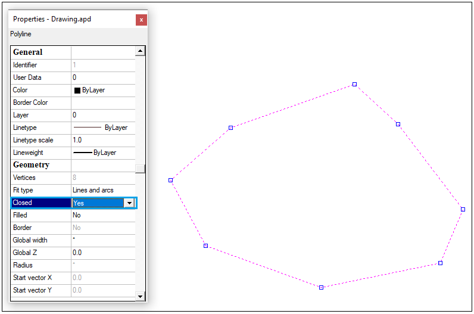Edit the Linetype scale value

click(x=102, y=140)
